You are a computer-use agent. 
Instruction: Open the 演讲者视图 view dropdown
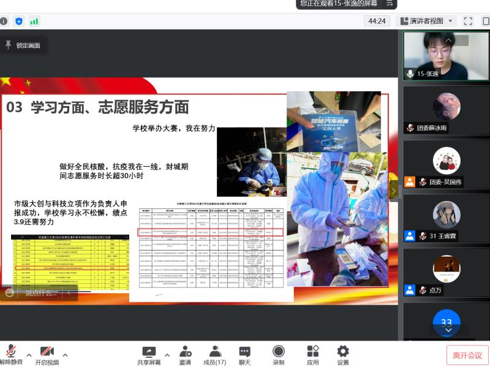tap(427, 21)
